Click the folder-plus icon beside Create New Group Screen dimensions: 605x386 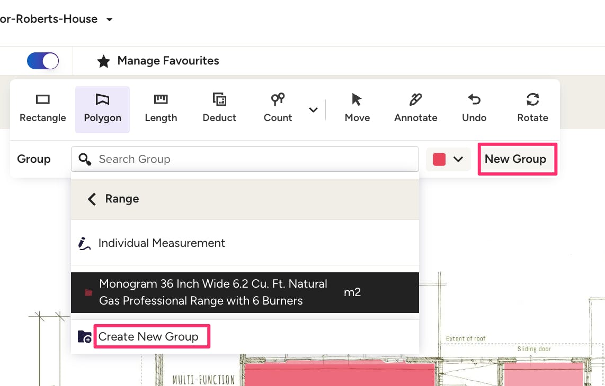click(x=85, y=337)
